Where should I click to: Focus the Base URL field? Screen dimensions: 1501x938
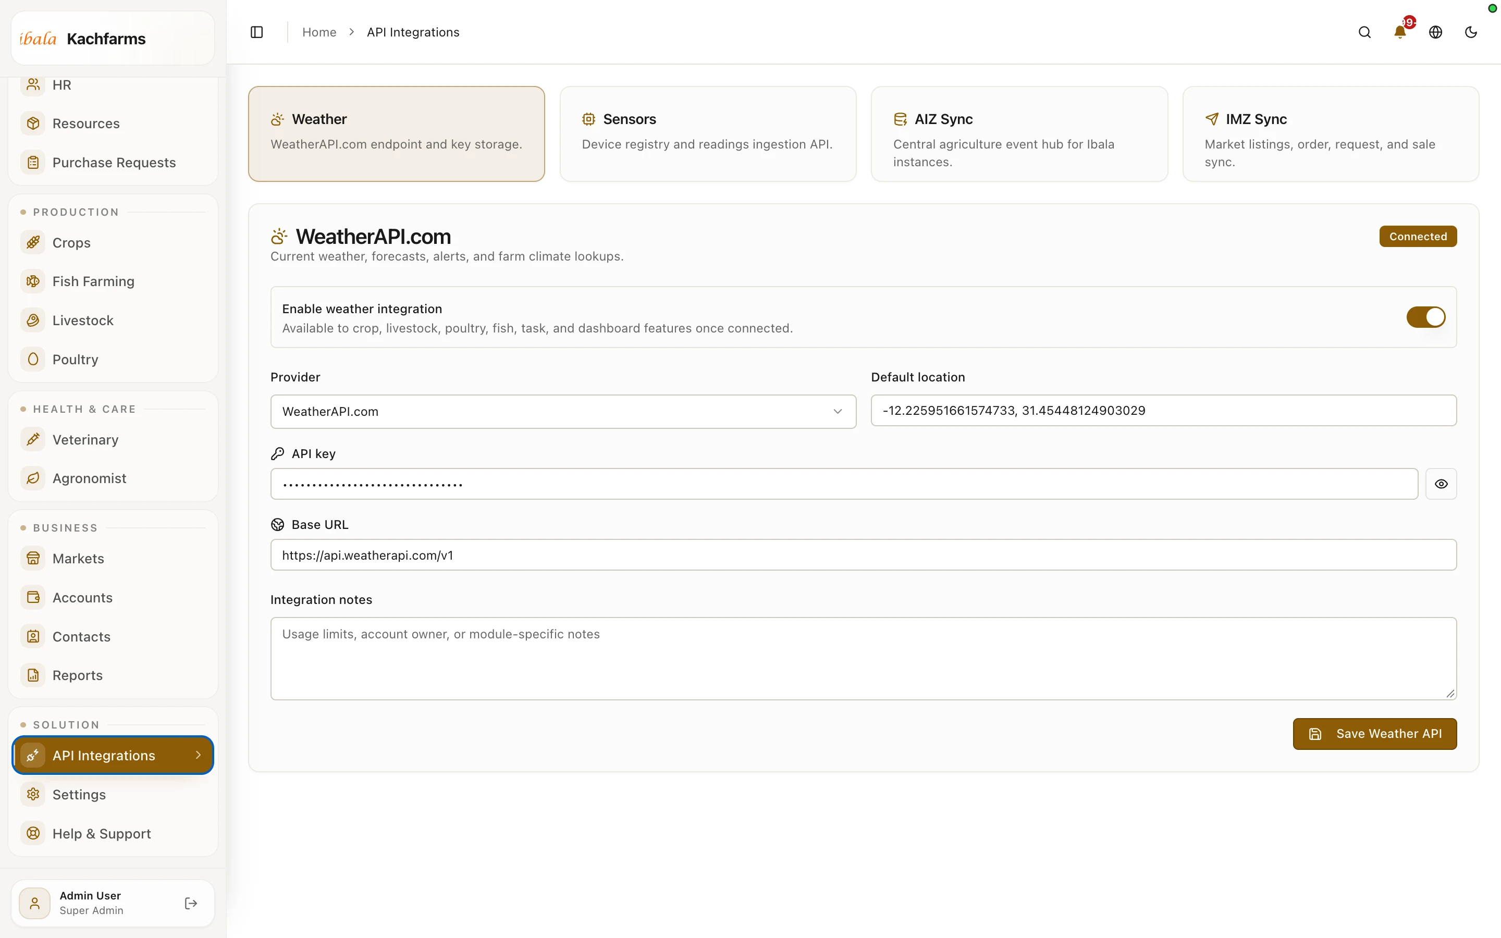point(864,554)
